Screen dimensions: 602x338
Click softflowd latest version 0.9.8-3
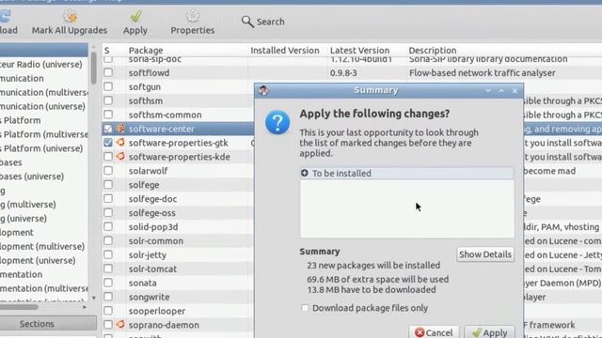pos(343,73)
